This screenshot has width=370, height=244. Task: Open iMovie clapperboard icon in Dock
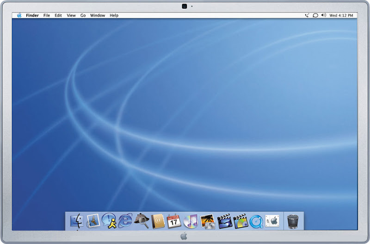[x=224, y=221]
